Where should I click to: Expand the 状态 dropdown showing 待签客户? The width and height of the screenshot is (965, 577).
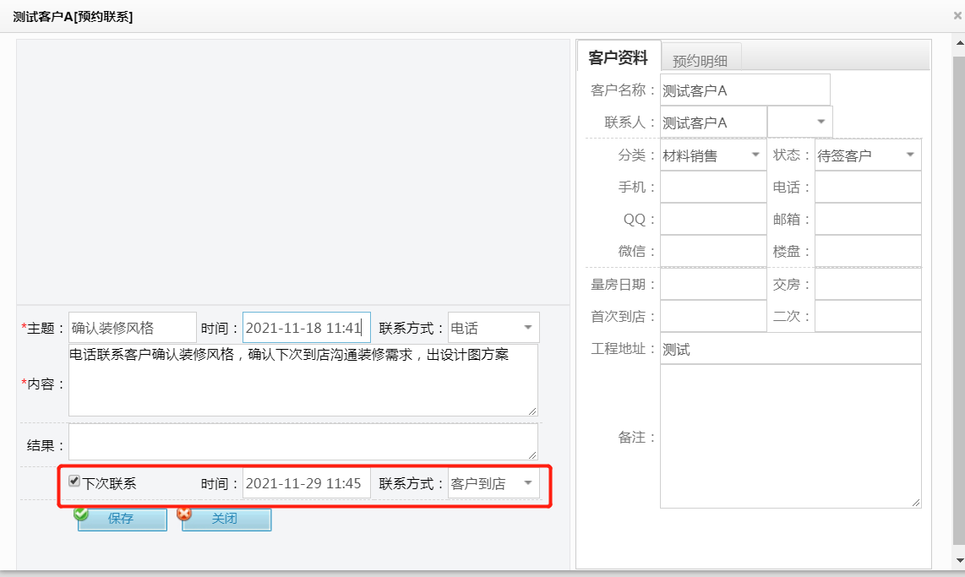(909, 155)
